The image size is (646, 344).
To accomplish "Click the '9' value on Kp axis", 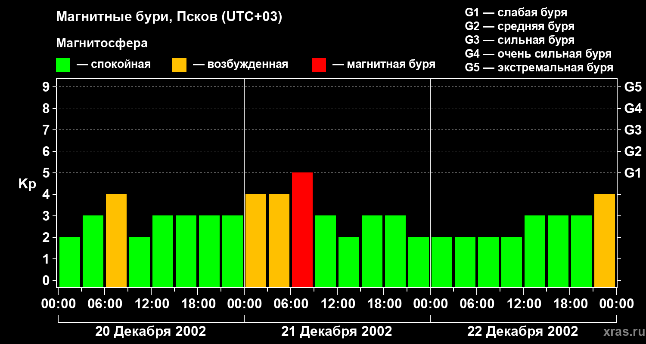I will pyautogui.click(x=47, y=87).
